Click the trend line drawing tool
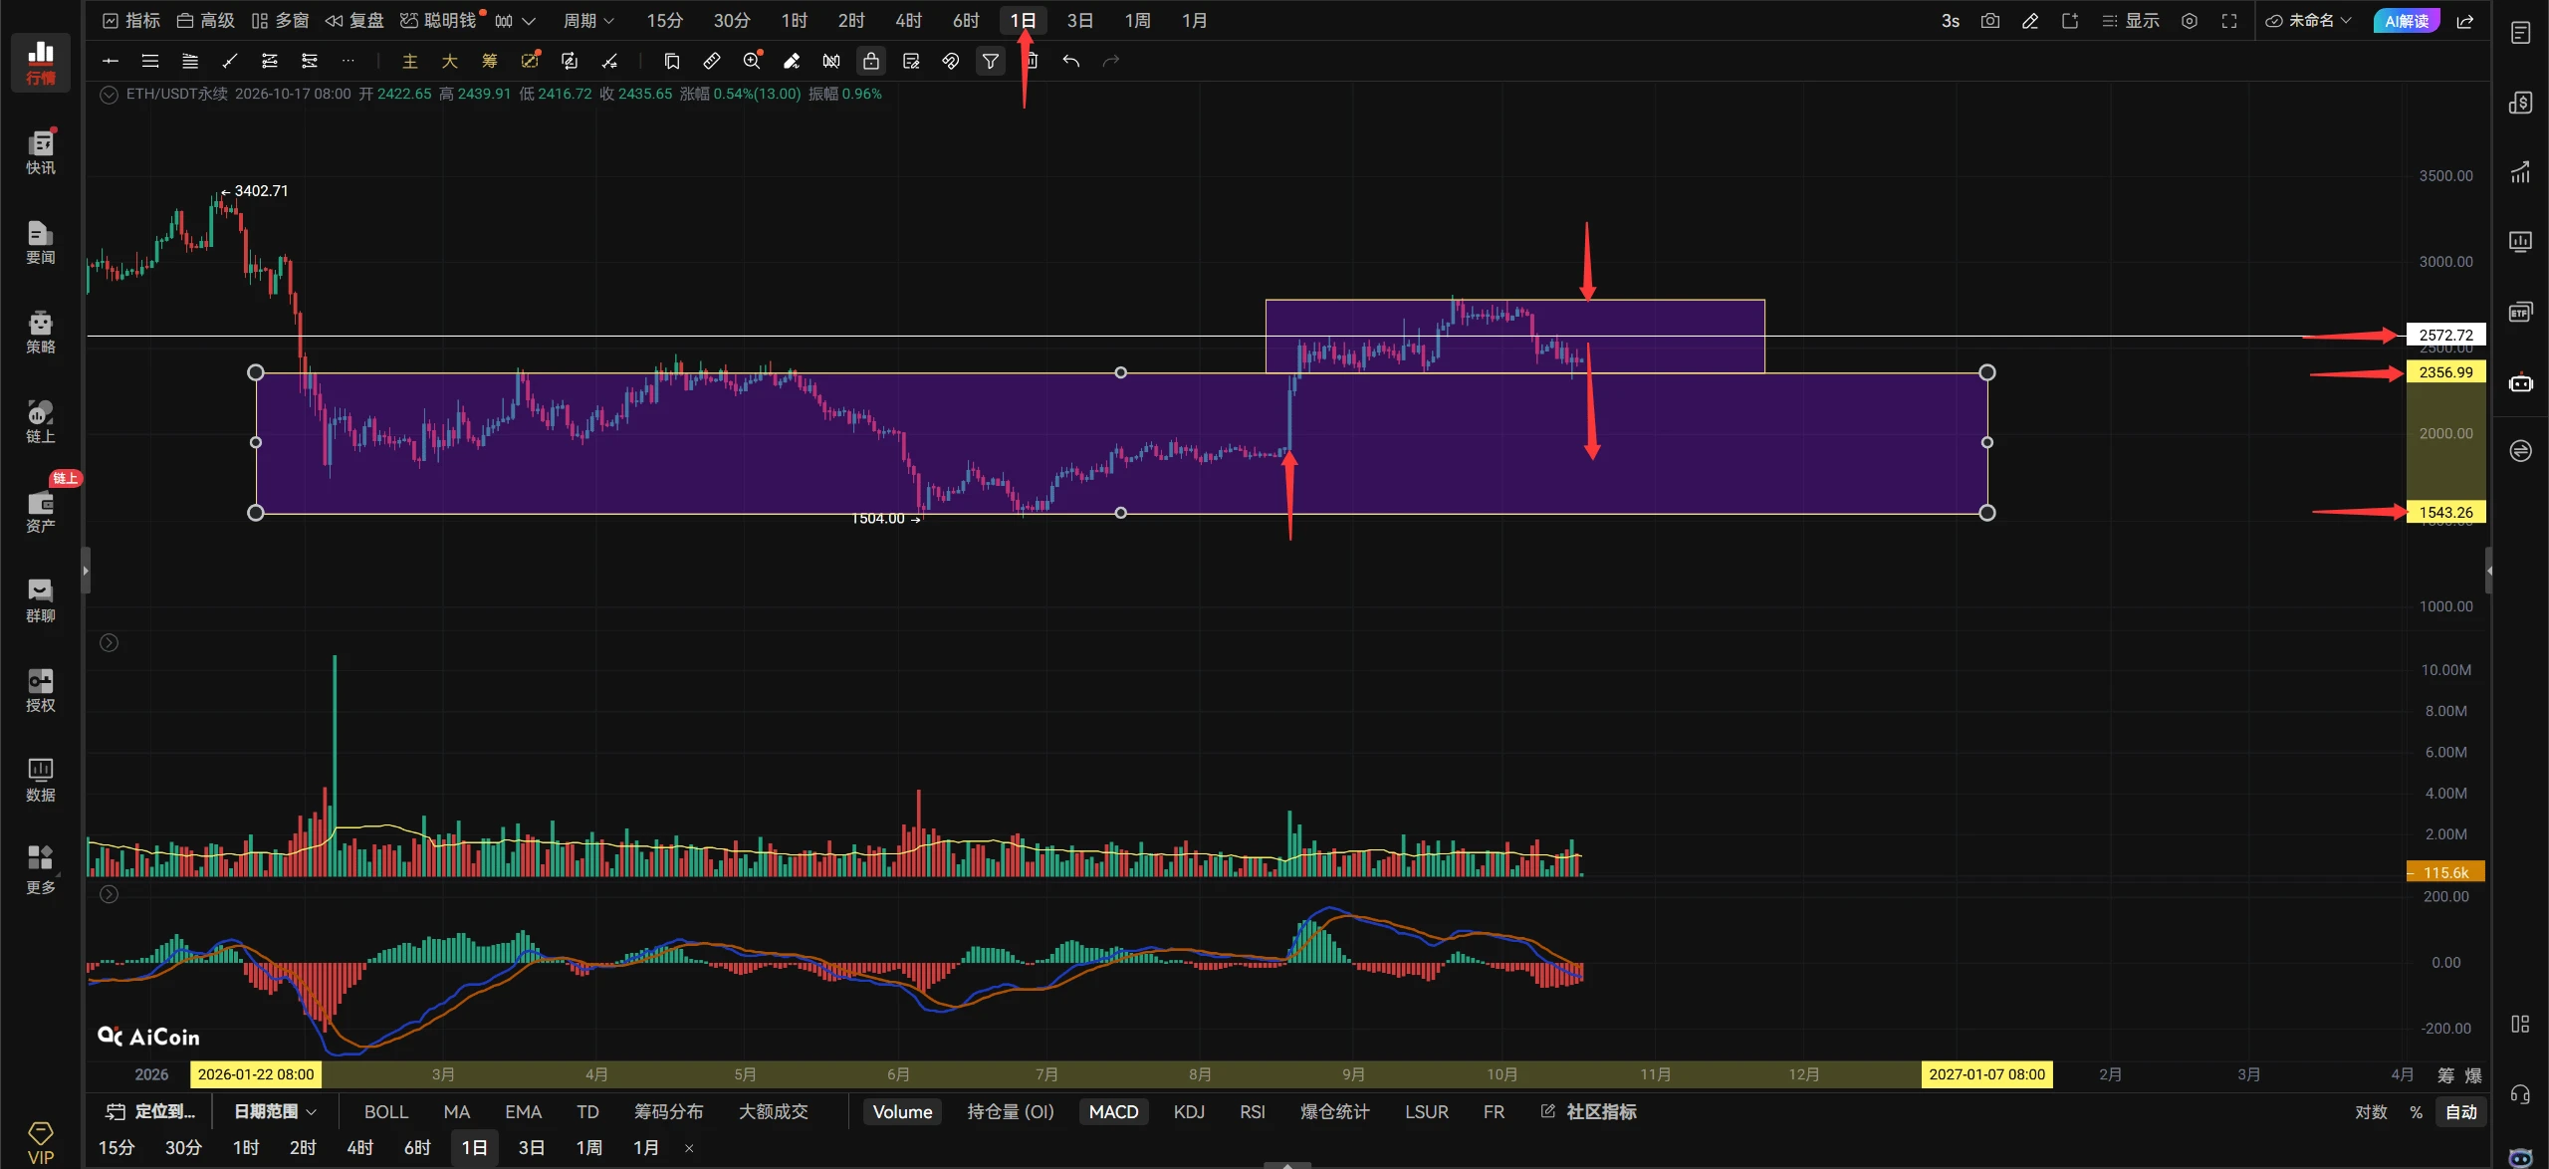 (x=230, y=61)
